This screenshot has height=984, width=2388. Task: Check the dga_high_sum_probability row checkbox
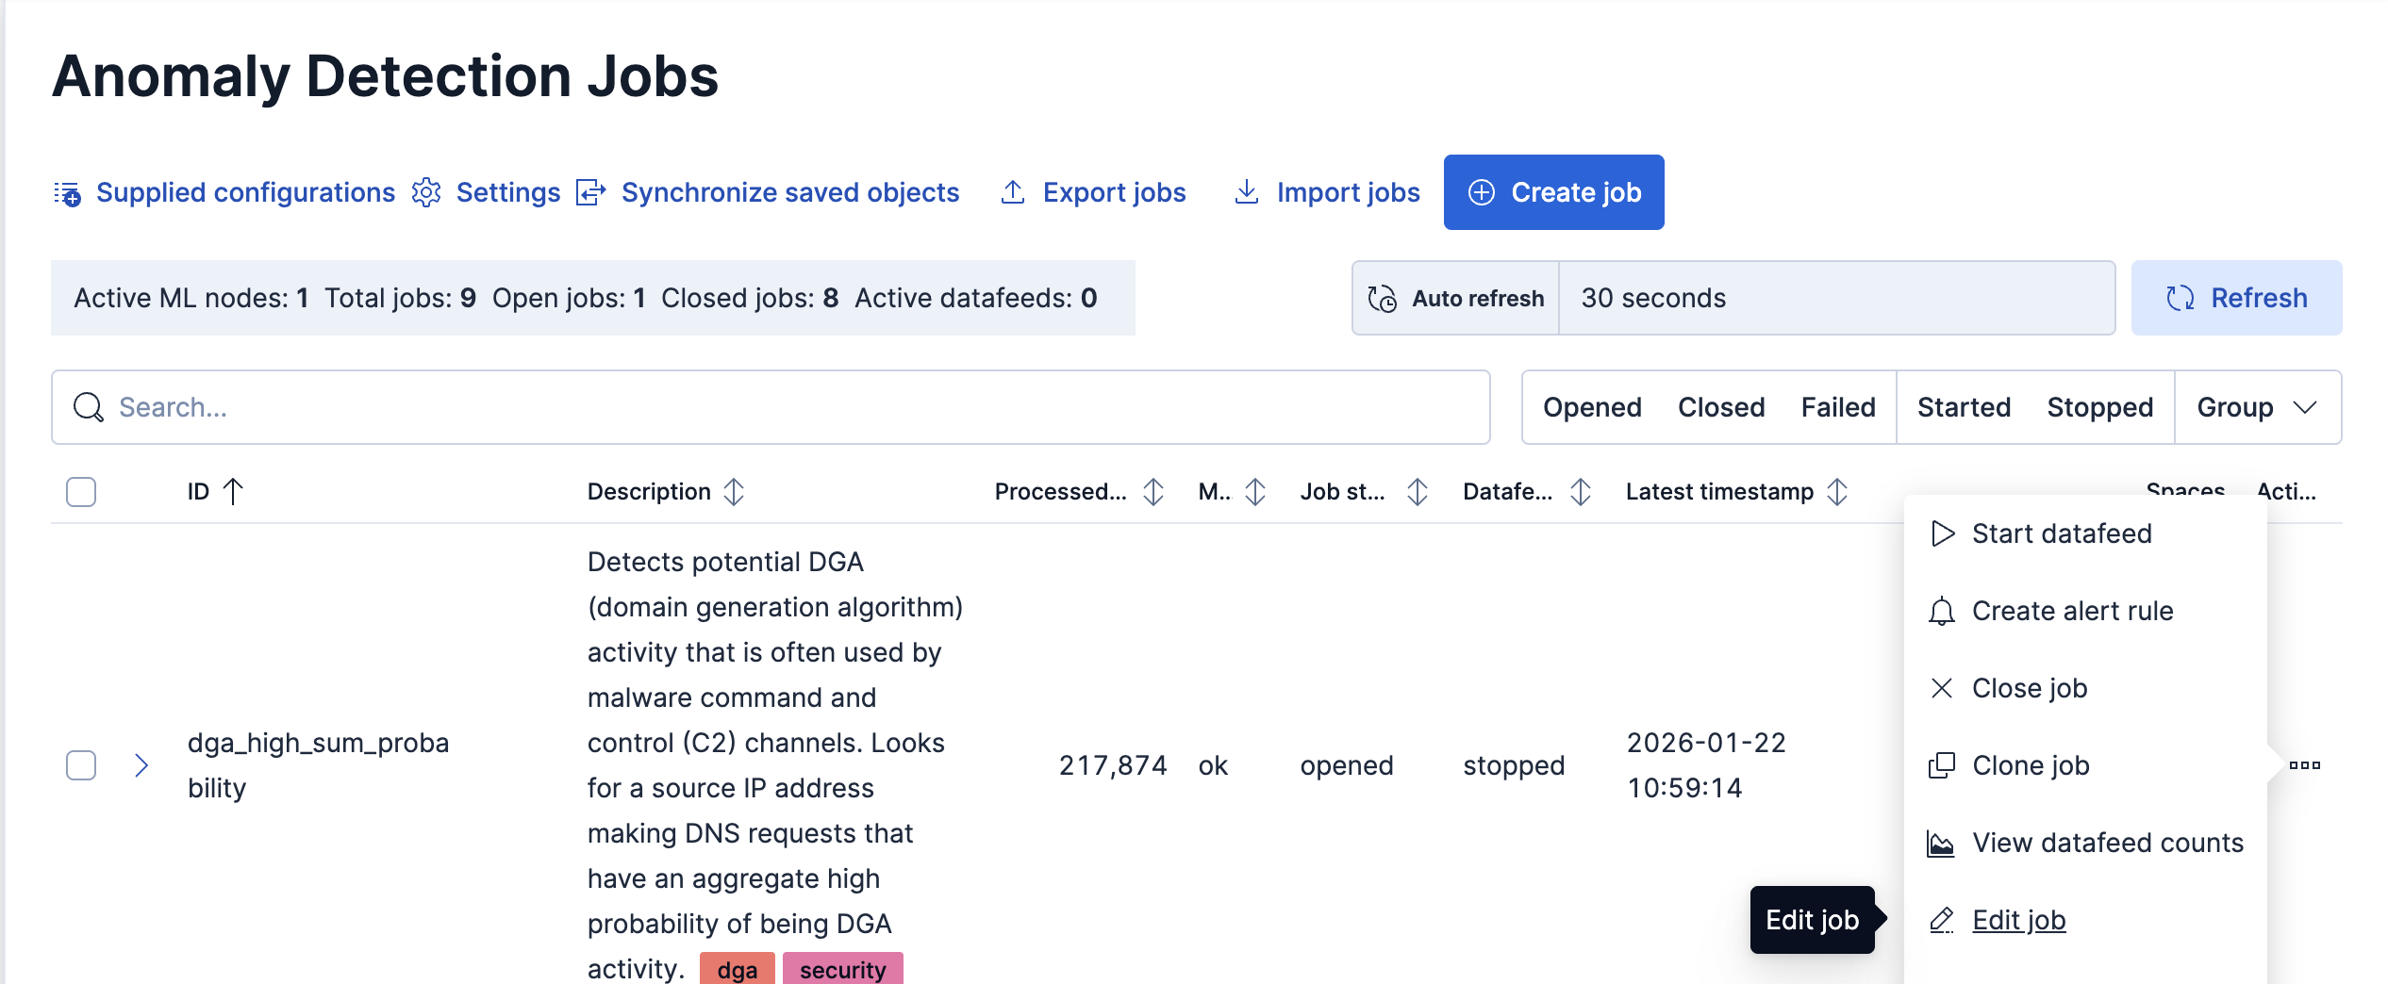click(81, 765)
